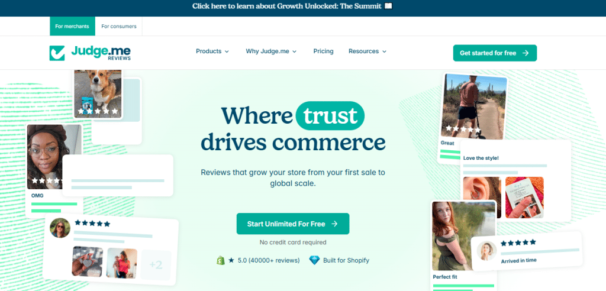Screen dimensions: 606x291
Task: Open the Pricing page link
Action: coord(324,51)
